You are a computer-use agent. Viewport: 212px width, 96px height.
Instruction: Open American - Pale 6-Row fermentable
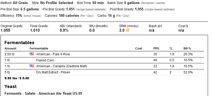(53, 54)
